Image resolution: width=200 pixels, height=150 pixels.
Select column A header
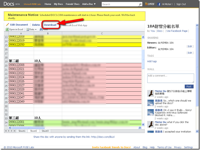[x=21, y=33]
